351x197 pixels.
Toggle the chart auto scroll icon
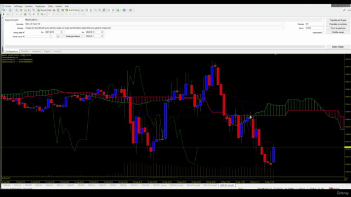(x=109, y=10)
